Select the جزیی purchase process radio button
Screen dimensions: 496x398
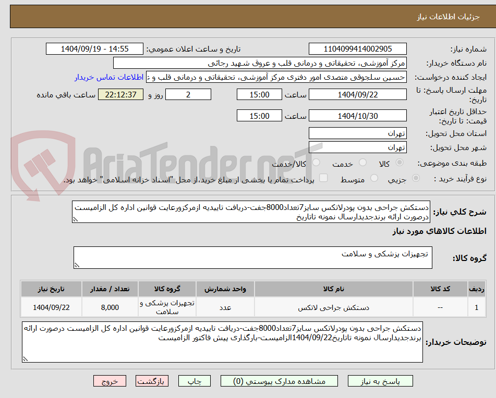pos(416,178)
